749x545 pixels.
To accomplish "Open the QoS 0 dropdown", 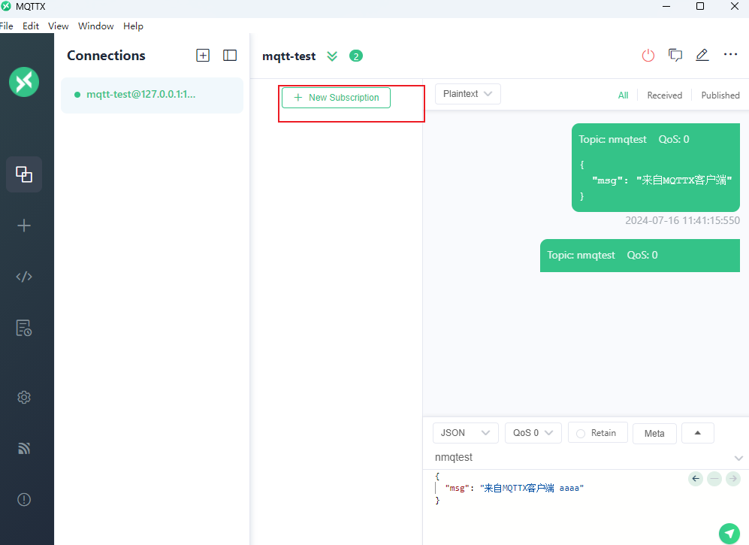I will [x=533, y=433].
